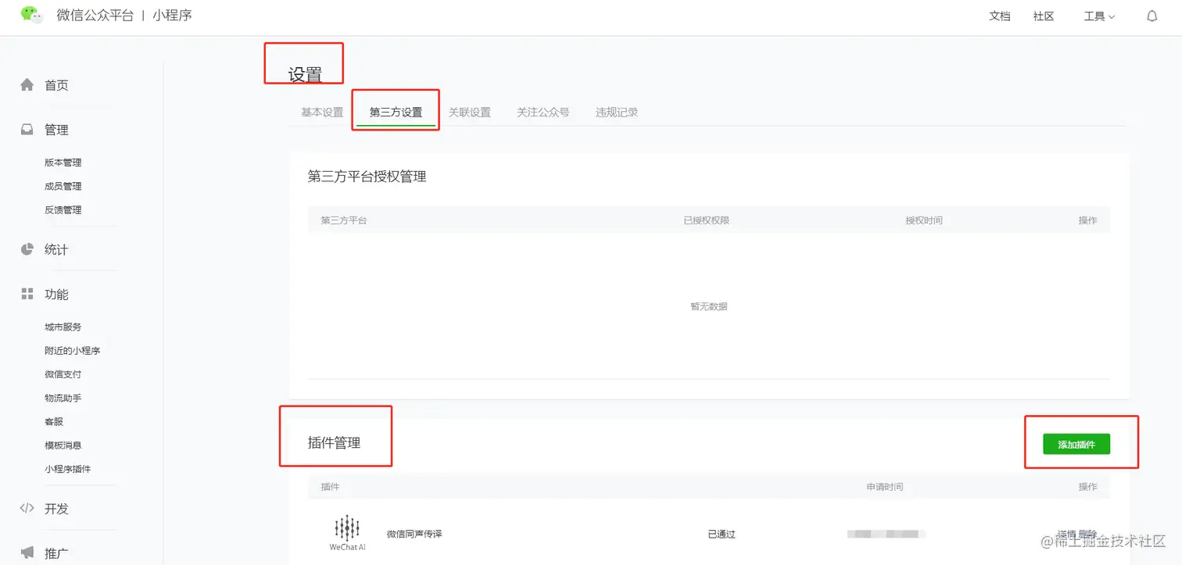This screenshot has width=1182, height=565.
Task: Select 统计 in the sidebar
Action: tap(56, 249)
